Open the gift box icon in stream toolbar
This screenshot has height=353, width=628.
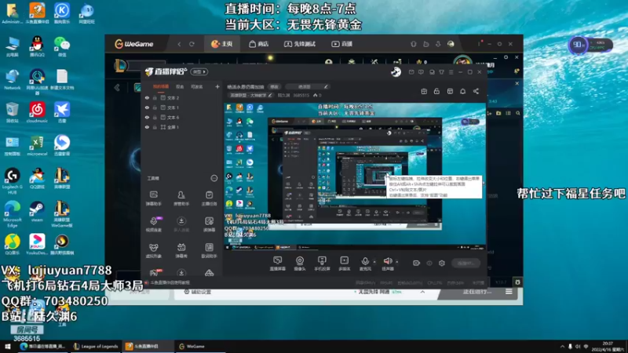(424, 92)
